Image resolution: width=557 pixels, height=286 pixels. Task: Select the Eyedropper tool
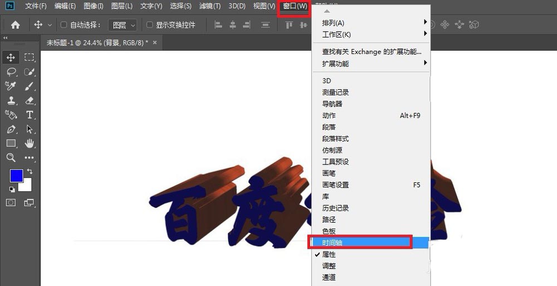point(11,86)
